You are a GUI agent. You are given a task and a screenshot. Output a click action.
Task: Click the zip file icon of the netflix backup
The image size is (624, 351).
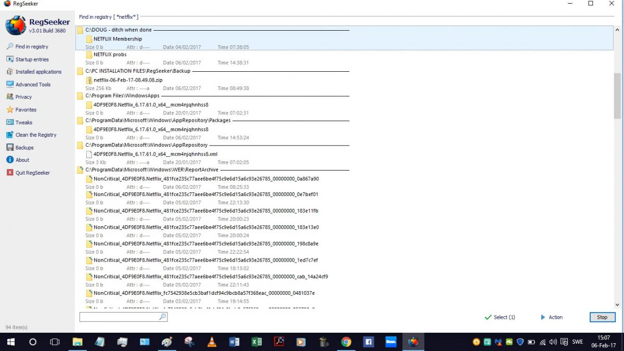point(89,80)
